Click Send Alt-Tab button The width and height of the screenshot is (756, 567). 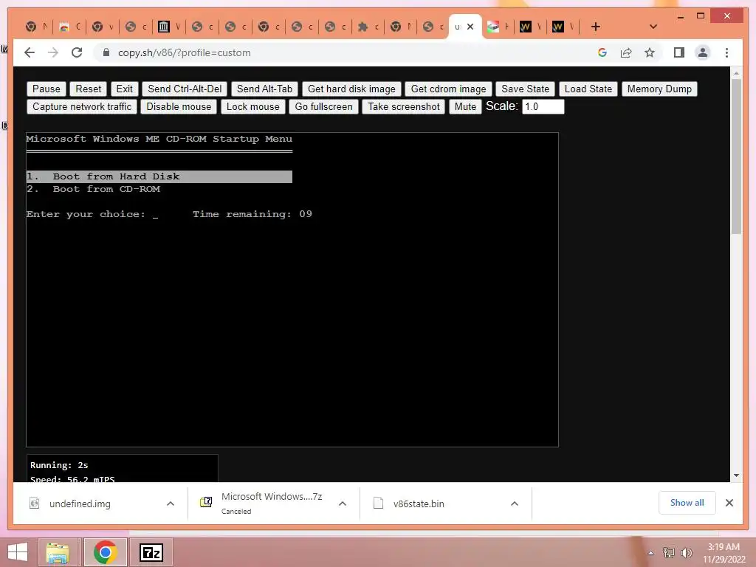[265, 89]
